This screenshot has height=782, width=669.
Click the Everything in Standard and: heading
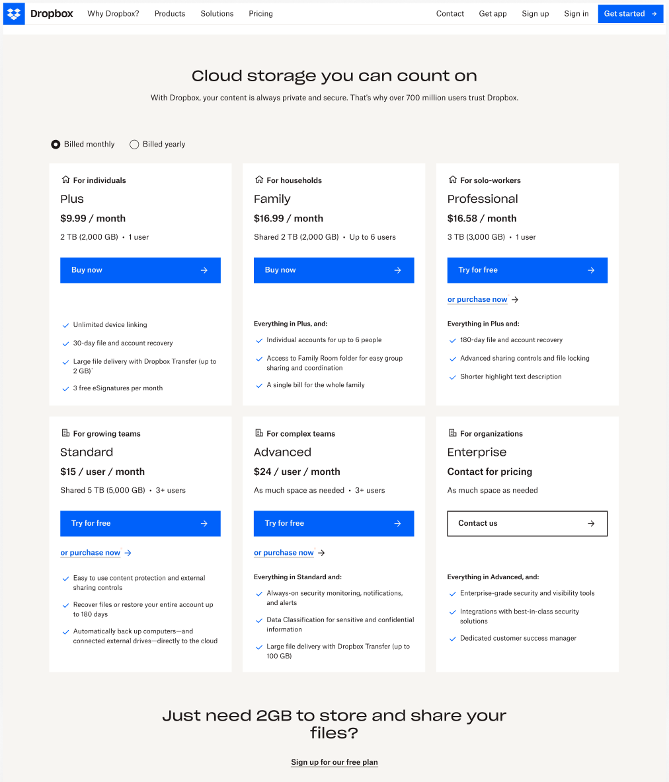[297, 577]
